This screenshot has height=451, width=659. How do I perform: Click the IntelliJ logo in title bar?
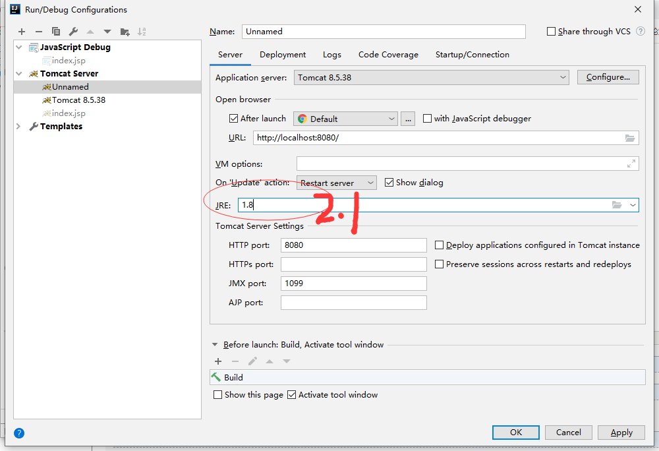15,9
